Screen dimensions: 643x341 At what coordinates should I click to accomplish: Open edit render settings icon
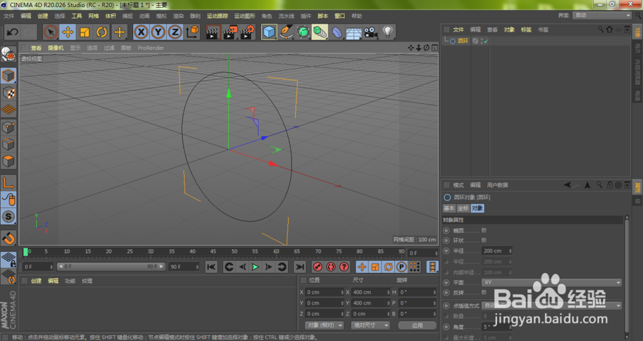247,31
